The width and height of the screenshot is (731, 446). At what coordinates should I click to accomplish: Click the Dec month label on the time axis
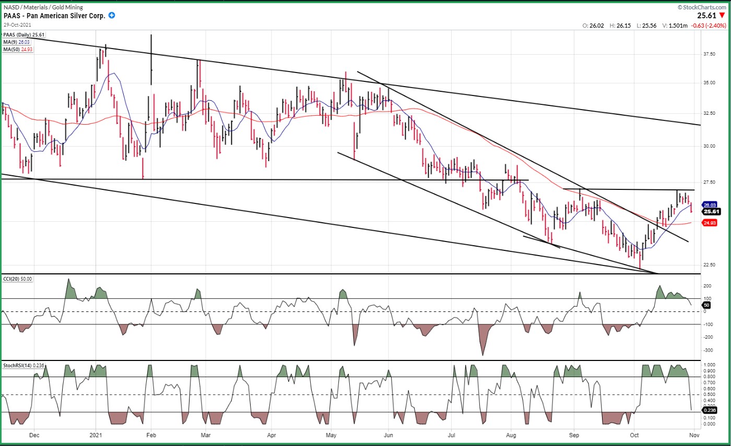click(34, 435)
